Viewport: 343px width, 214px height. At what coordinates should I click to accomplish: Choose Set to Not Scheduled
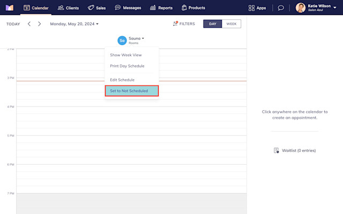pyautogui.click(x=132, y=91)
